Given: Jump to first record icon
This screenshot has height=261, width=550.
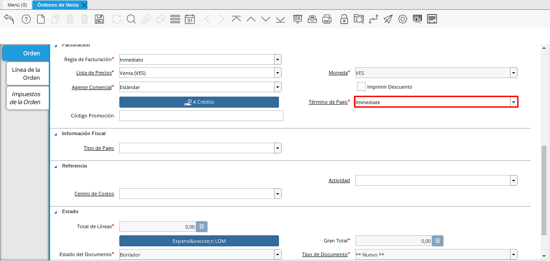Looking at the screenshot, I should 236,19.
